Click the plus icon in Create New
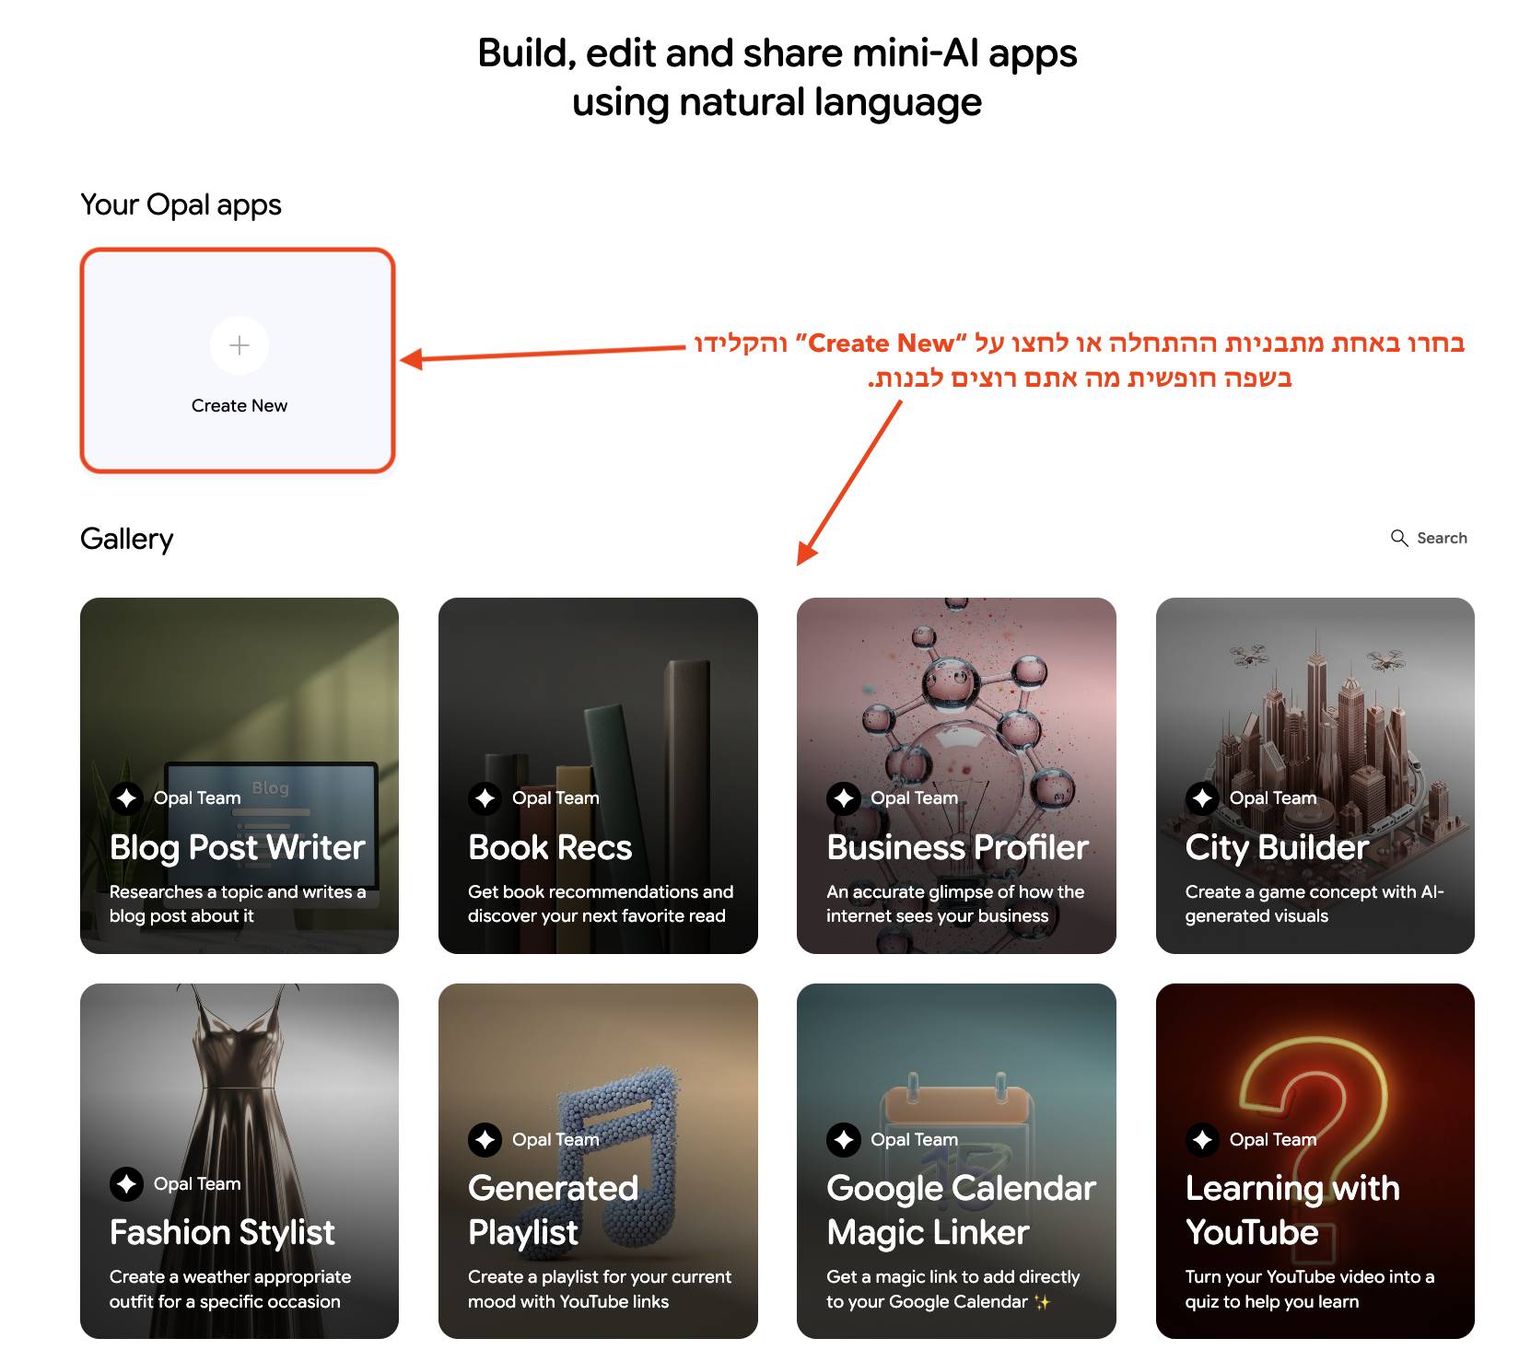Screen dimensions: 1531x1350 pos(239,345)
